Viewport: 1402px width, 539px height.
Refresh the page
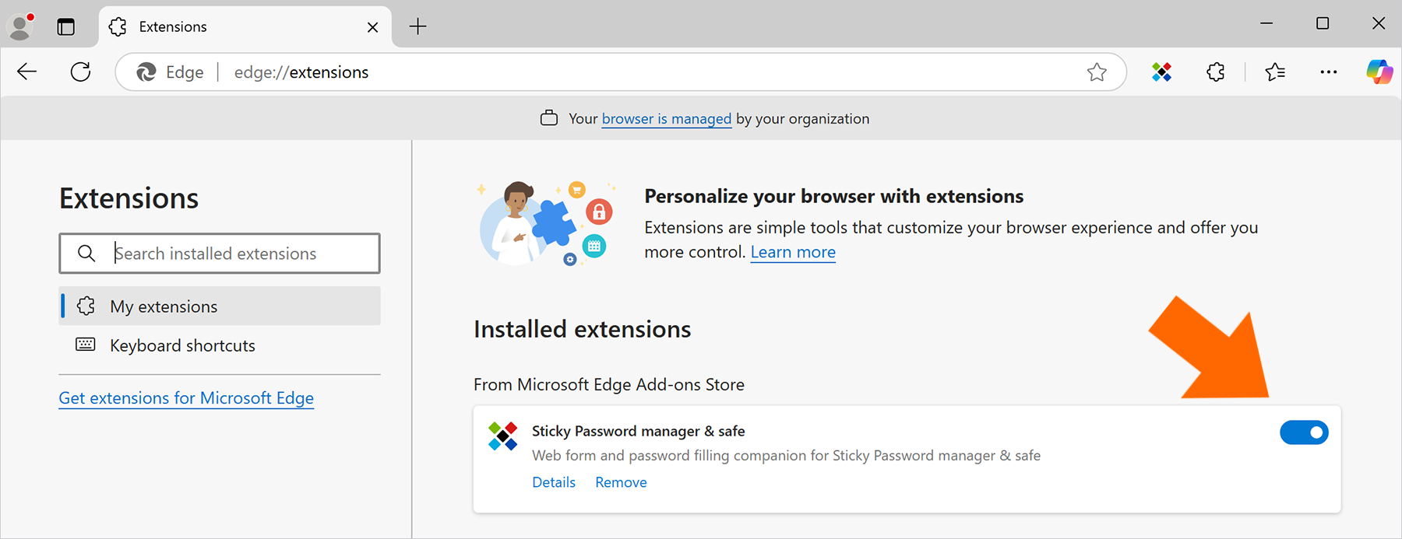point(81,72)
